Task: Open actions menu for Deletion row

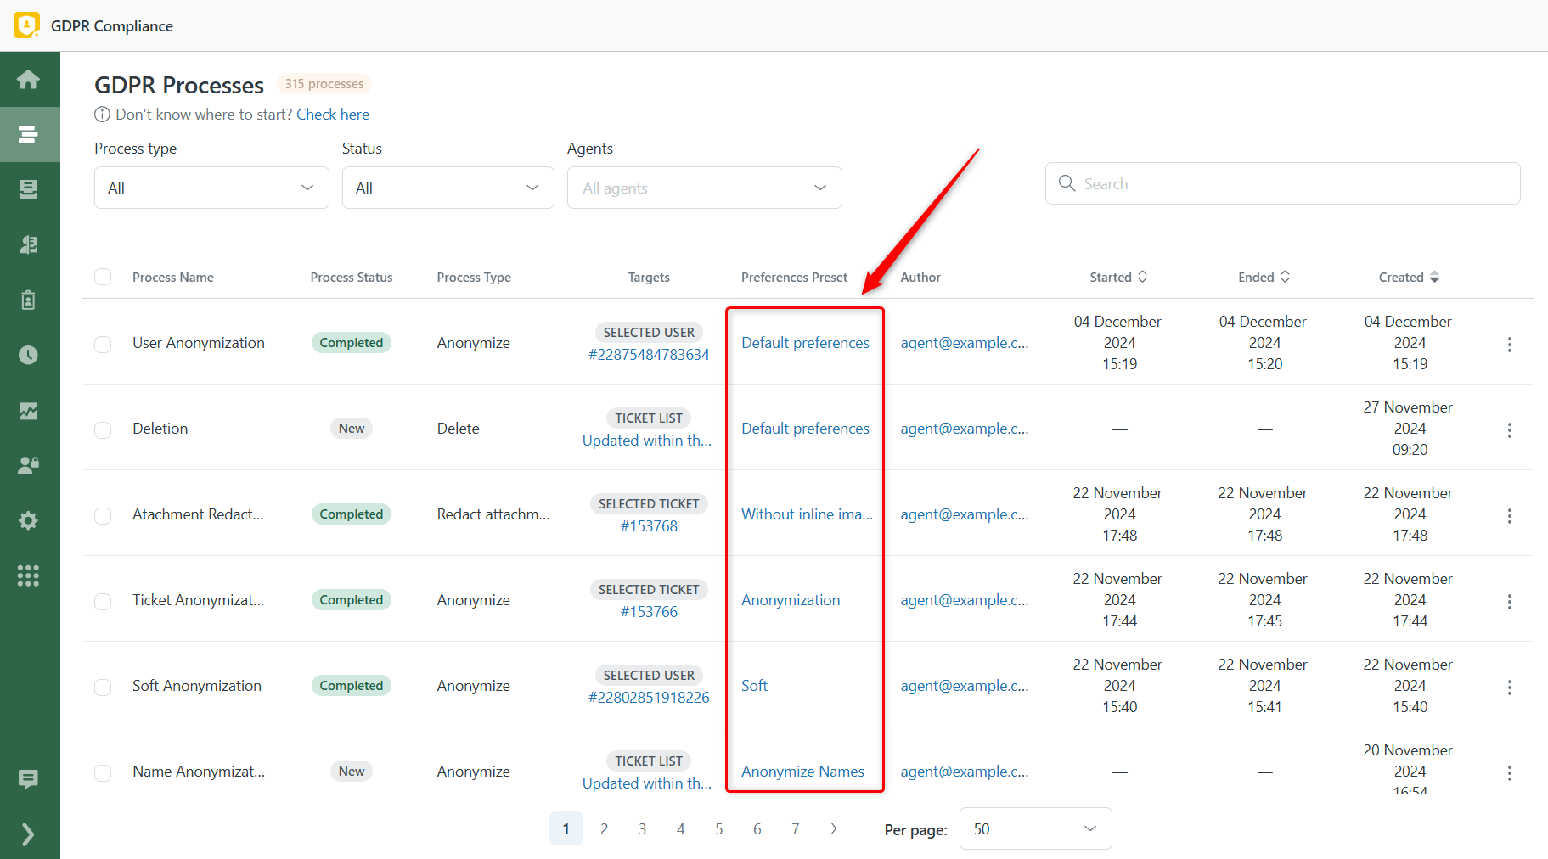Action: [x=1509, y=429]
